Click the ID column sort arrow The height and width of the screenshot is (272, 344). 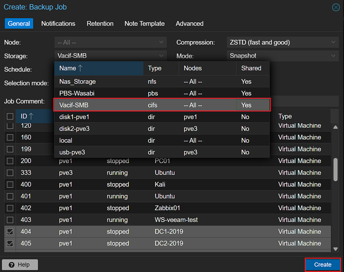coord(31,116)
